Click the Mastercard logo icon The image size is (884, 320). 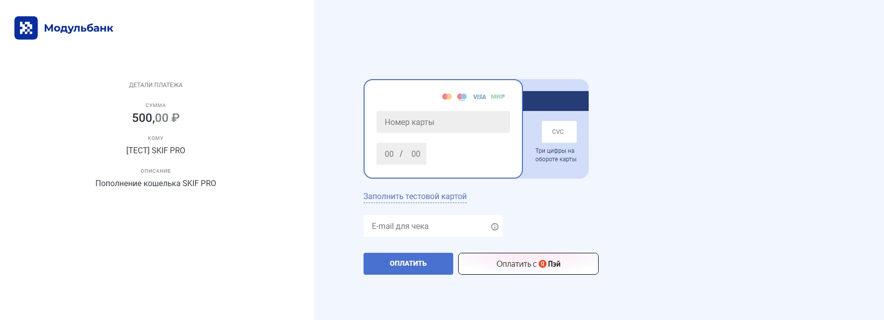pos(447,97)
